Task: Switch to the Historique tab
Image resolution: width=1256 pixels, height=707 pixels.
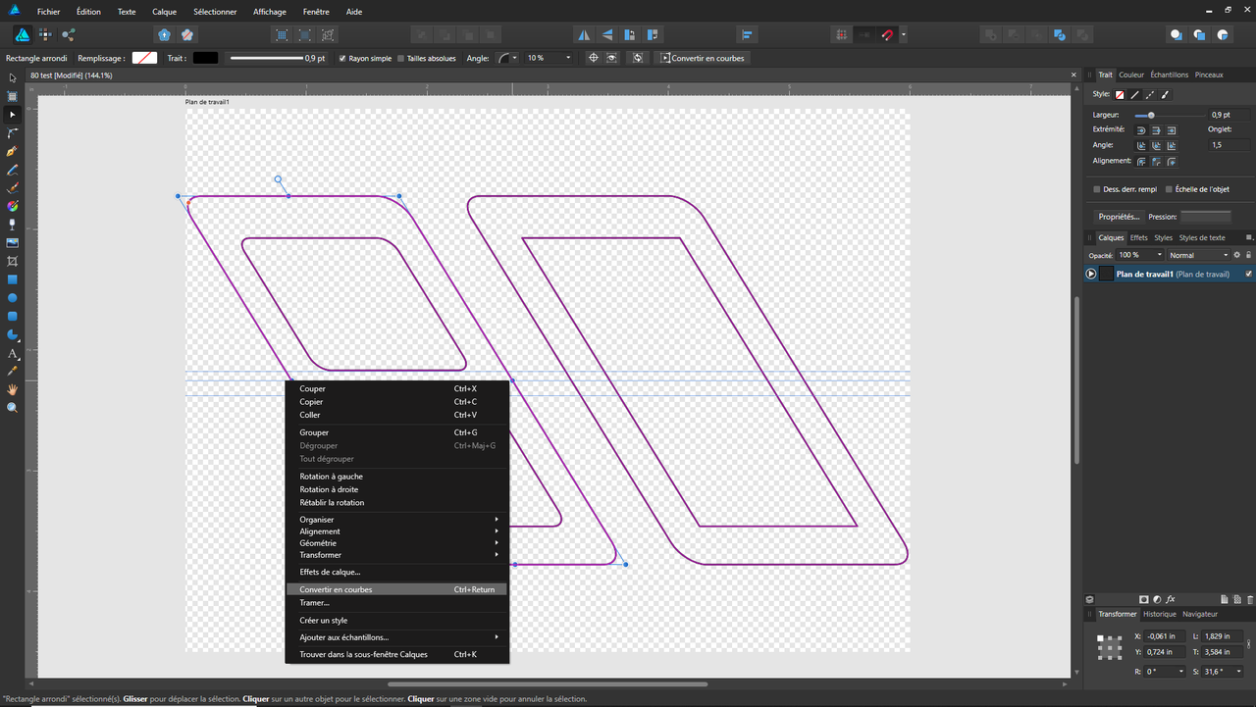Action: pyautogui.click(x=1160, y=614)
